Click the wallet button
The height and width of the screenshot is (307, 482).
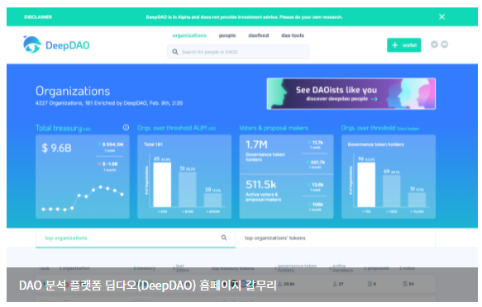click(x=404, y=45)
